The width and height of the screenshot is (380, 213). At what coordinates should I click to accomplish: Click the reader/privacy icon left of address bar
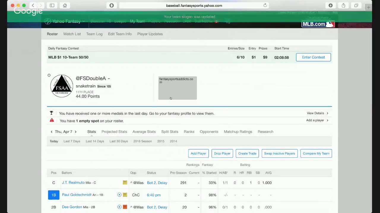[112, 5]
